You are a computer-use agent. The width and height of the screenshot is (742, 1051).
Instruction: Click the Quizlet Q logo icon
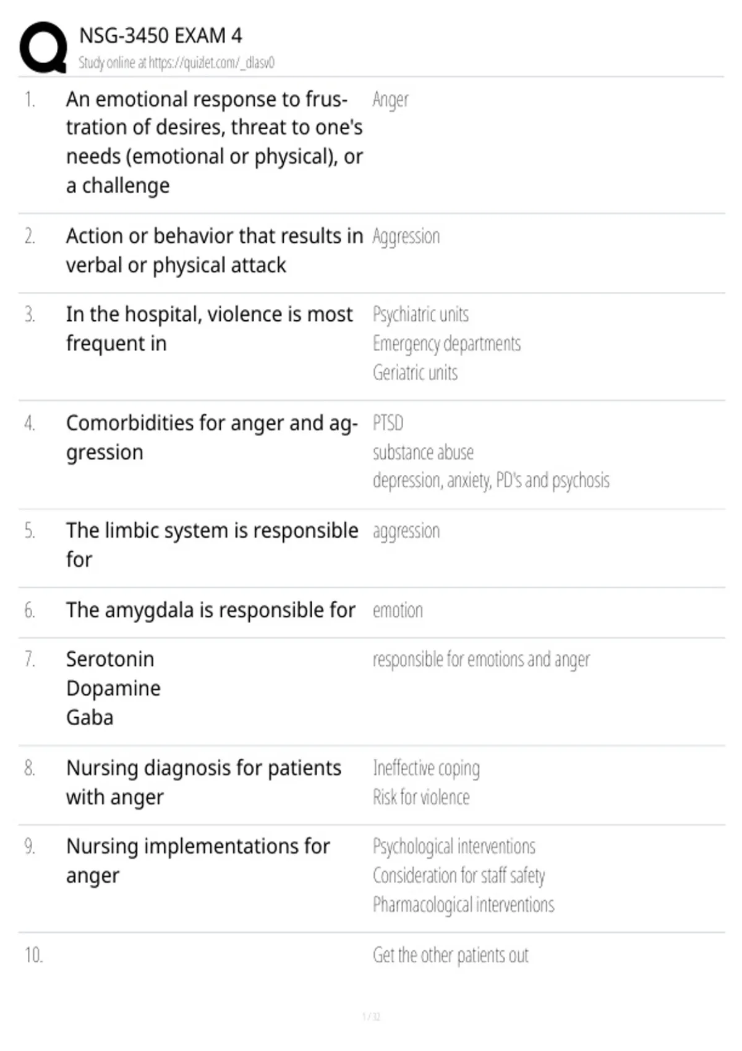[43, 48]
